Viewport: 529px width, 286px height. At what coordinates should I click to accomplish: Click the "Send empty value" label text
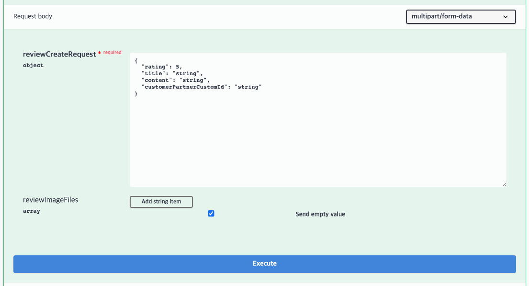320,214
